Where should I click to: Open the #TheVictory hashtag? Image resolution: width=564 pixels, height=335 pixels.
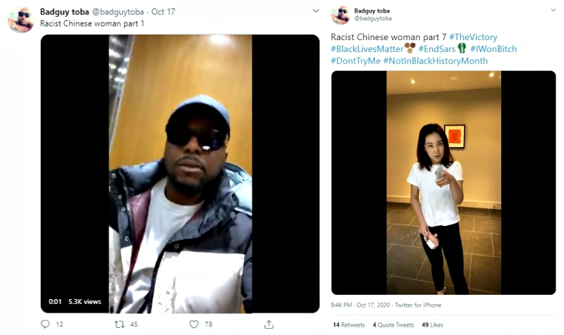click(x=473, y=37)
